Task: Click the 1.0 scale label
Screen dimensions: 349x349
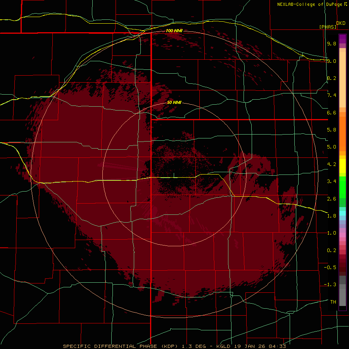Action: (x=332, y=233)
